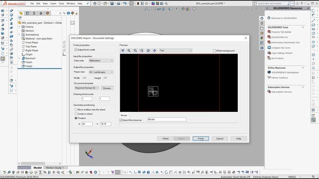Click the Undo arrow icon
319x179 pixels.
click(x=125, y=3)
